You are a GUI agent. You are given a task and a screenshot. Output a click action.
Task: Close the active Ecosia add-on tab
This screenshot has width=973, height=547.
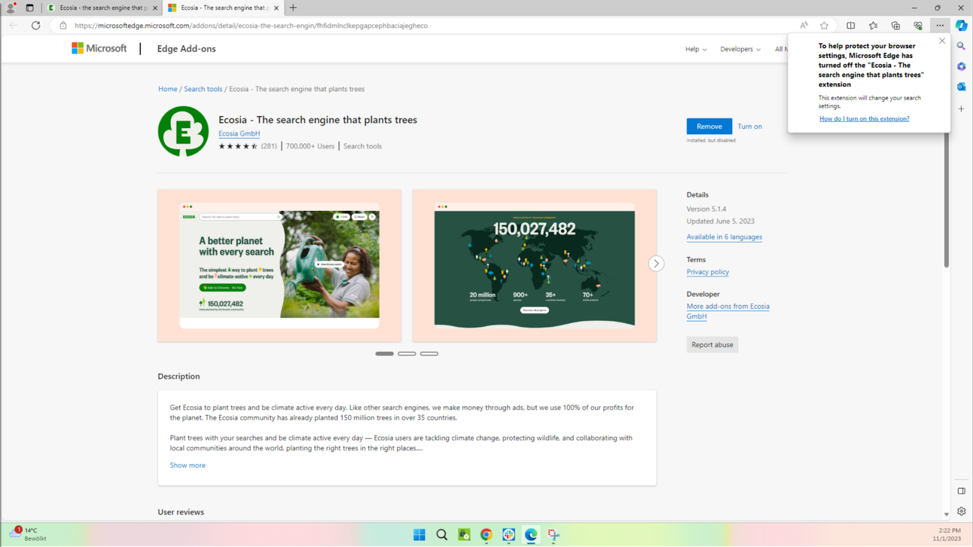277,8
